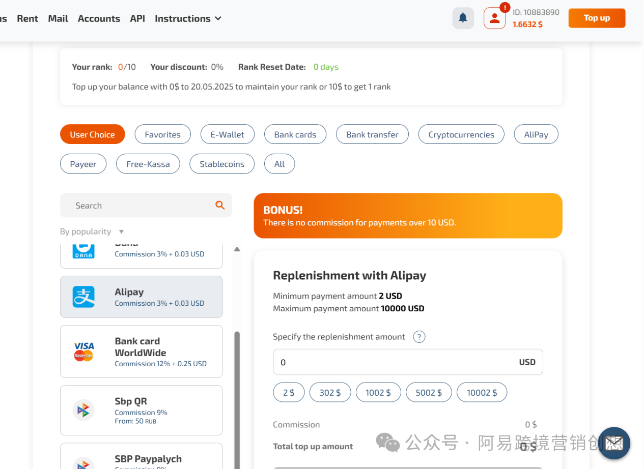Select the Bank card WorldWide title

coord(141,347)
